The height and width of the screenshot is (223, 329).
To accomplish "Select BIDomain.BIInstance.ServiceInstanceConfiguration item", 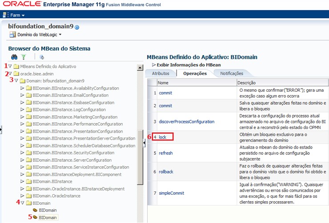I will click(x=81, y=167).
